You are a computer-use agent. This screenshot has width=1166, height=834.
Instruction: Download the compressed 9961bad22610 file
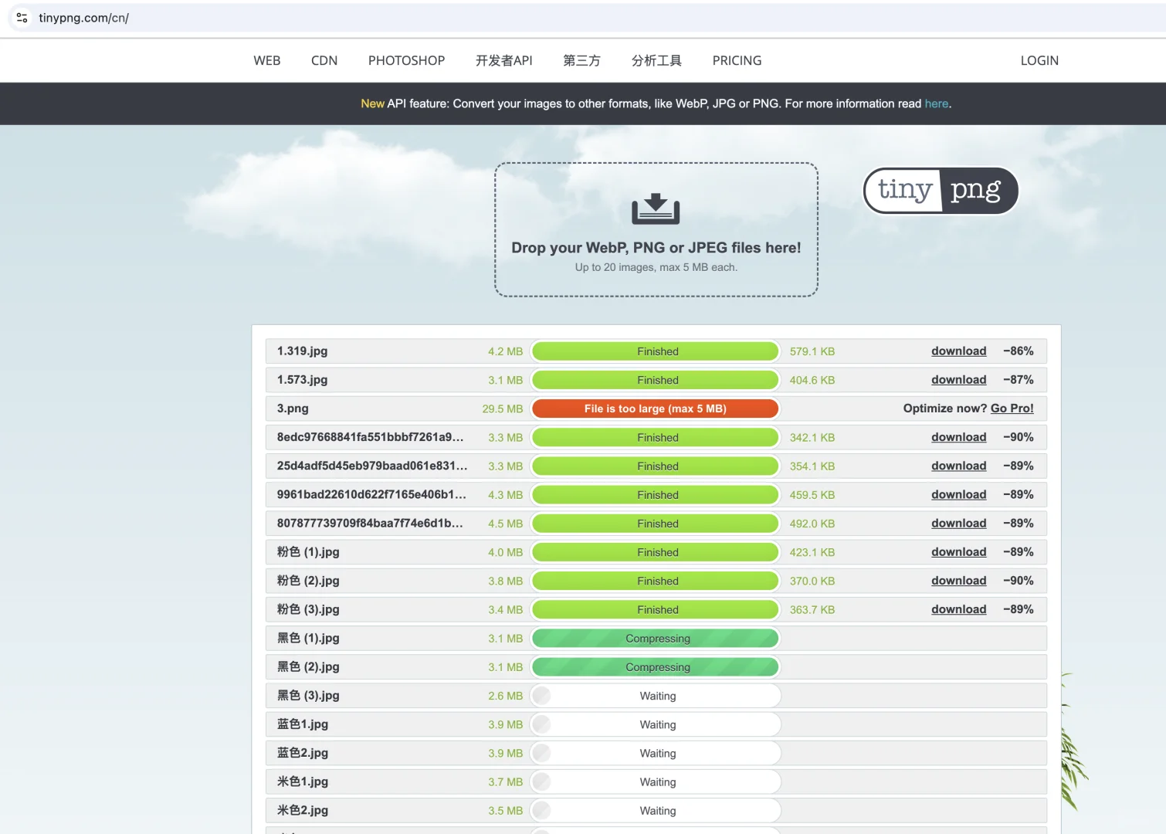click(959, 494)
